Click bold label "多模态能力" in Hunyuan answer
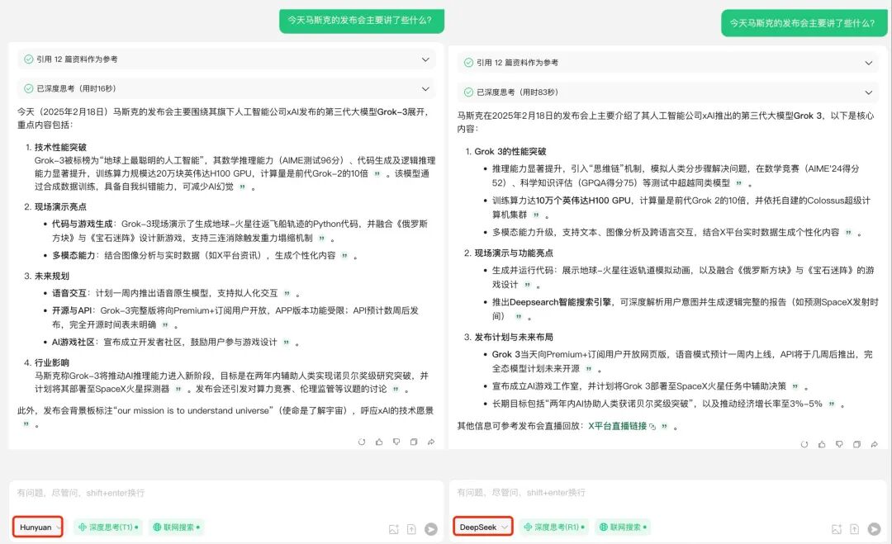Image resolution: width=892 pixels, height=544 pixels. [x=74, y=256]
